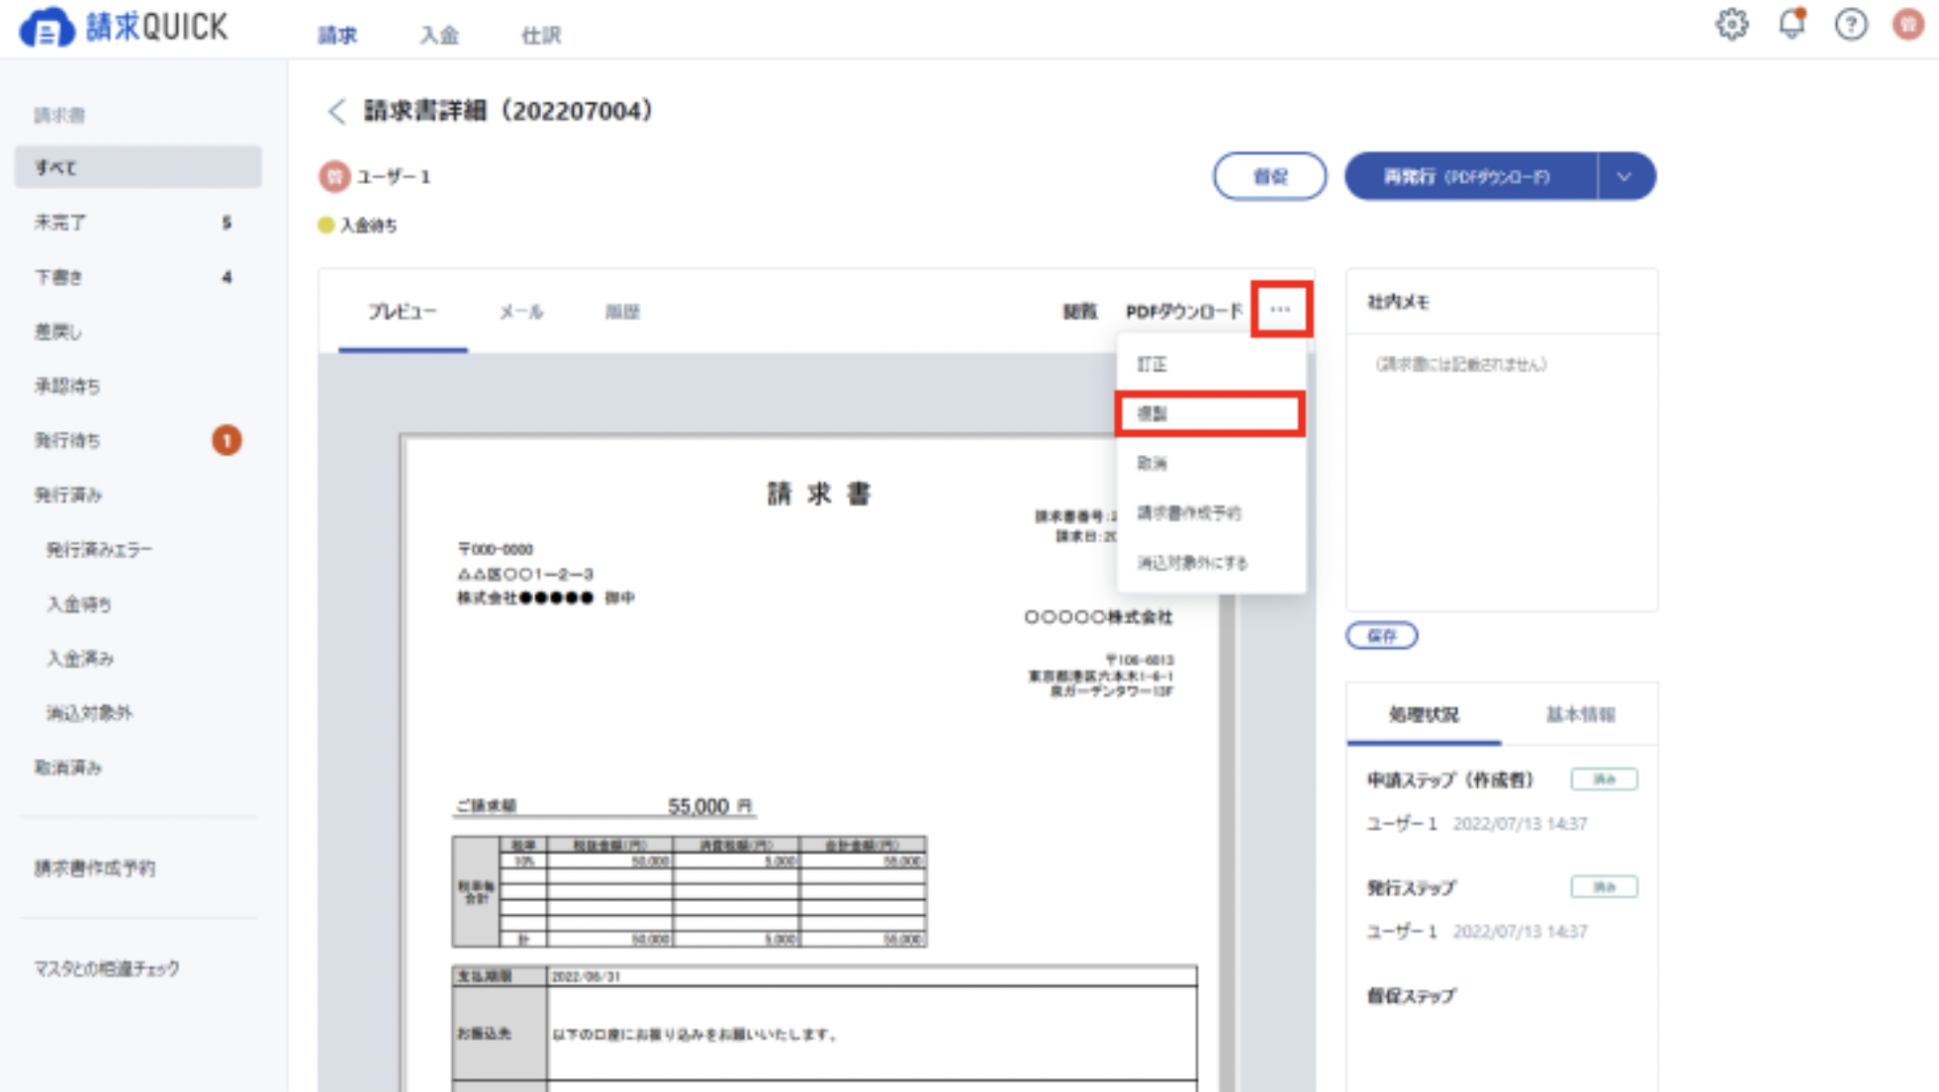The image size is (1939, 1092).
Task: Switch to the 基本情報 tab
Action: (1580, 714)
